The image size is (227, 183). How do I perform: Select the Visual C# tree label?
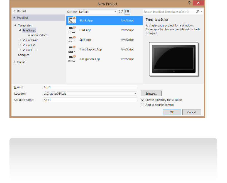pyautogui.click(x=29, y=45)
